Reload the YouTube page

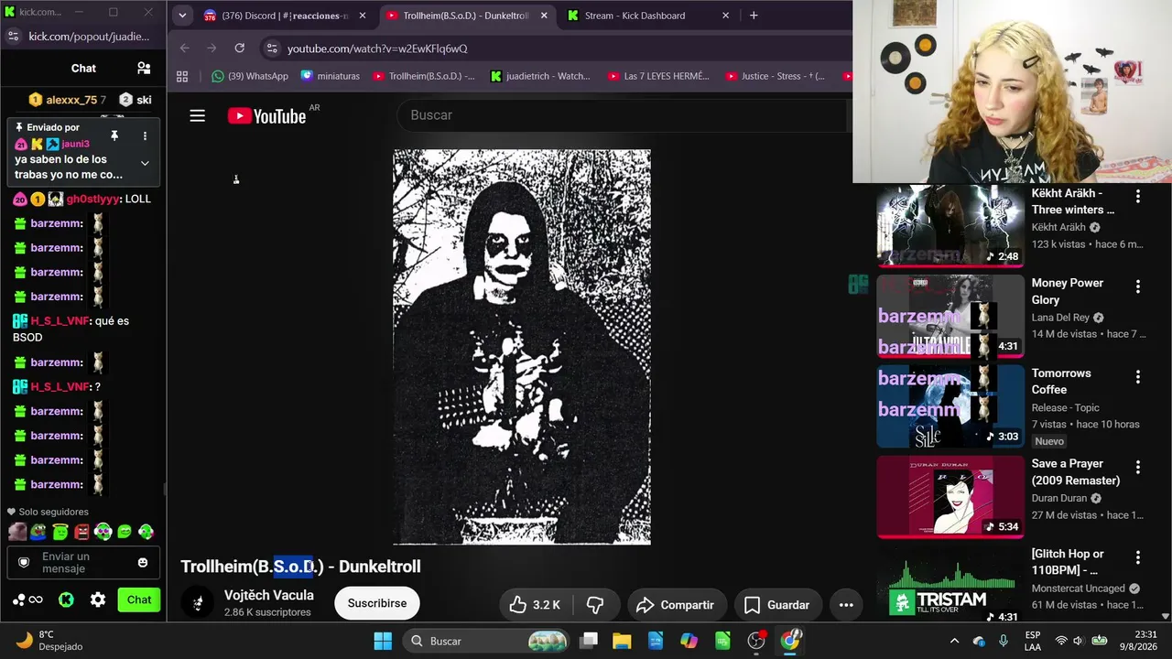239,48
